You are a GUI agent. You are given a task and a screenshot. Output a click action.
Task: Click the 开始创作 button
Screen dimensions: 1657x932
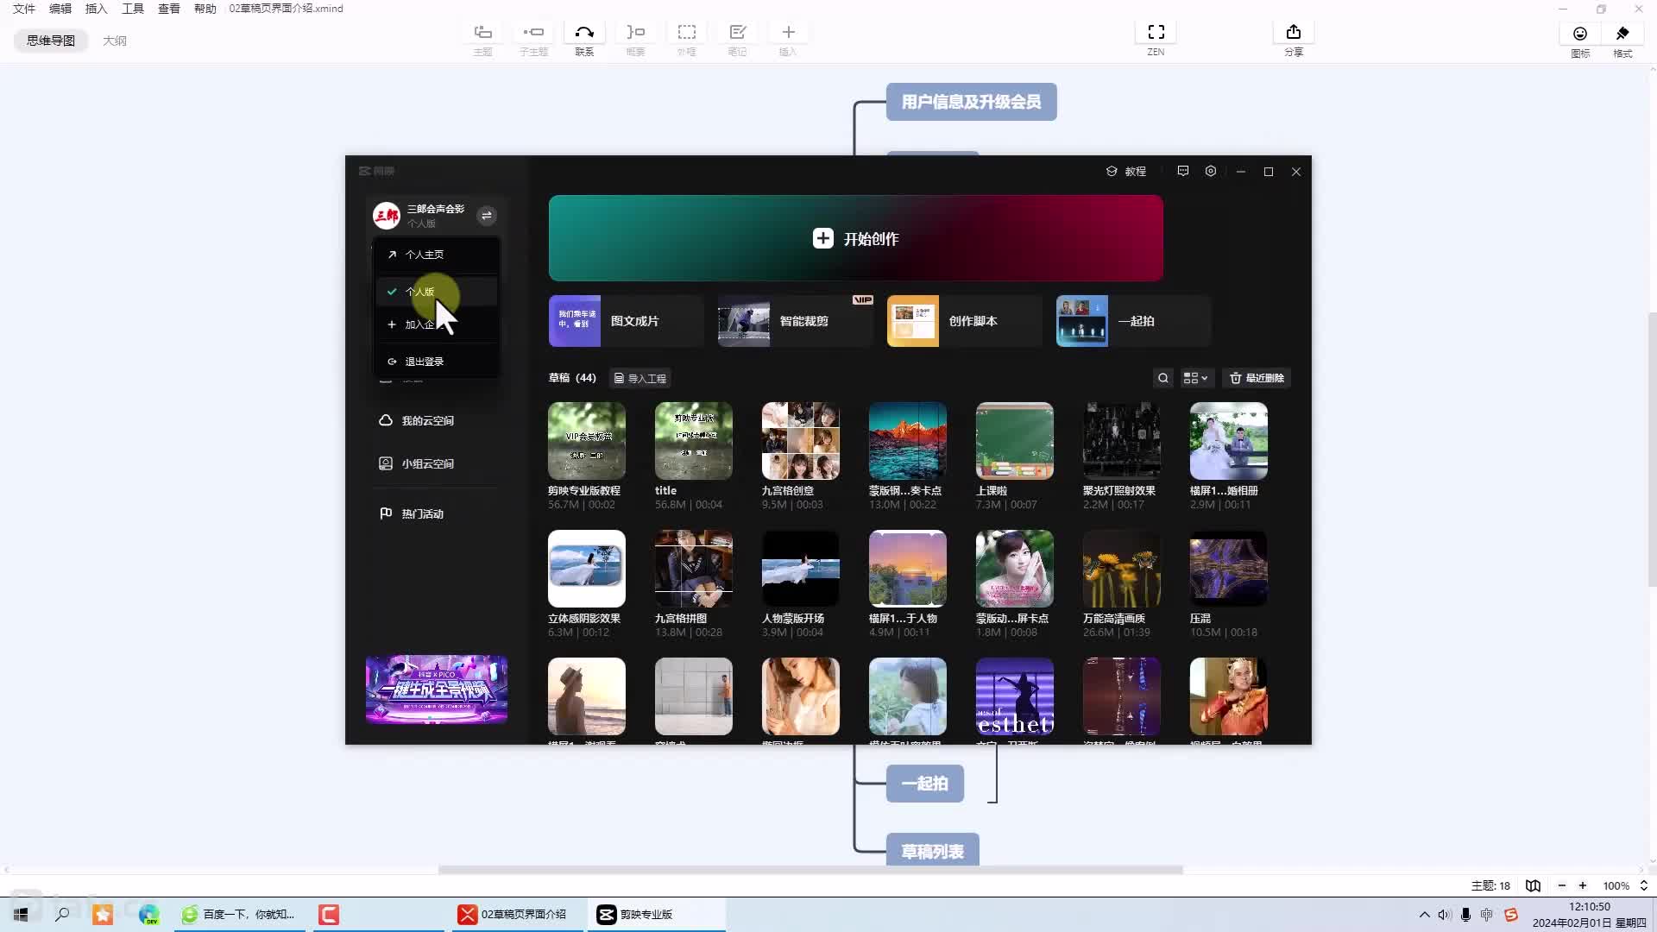pyautogui.click(x=856, y=238)
